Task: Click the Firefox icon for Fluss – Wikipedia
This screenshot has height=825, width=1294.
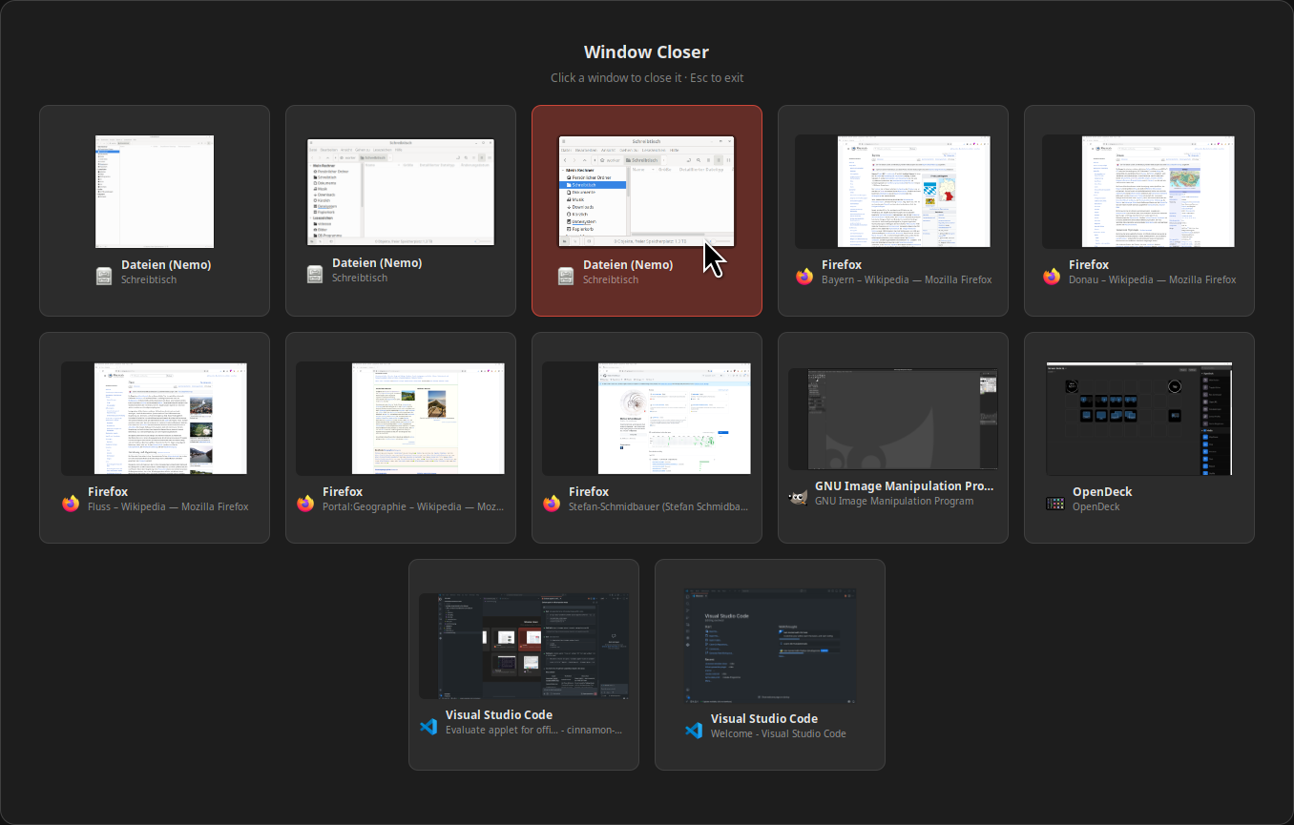Action: [x=71, y=504]
